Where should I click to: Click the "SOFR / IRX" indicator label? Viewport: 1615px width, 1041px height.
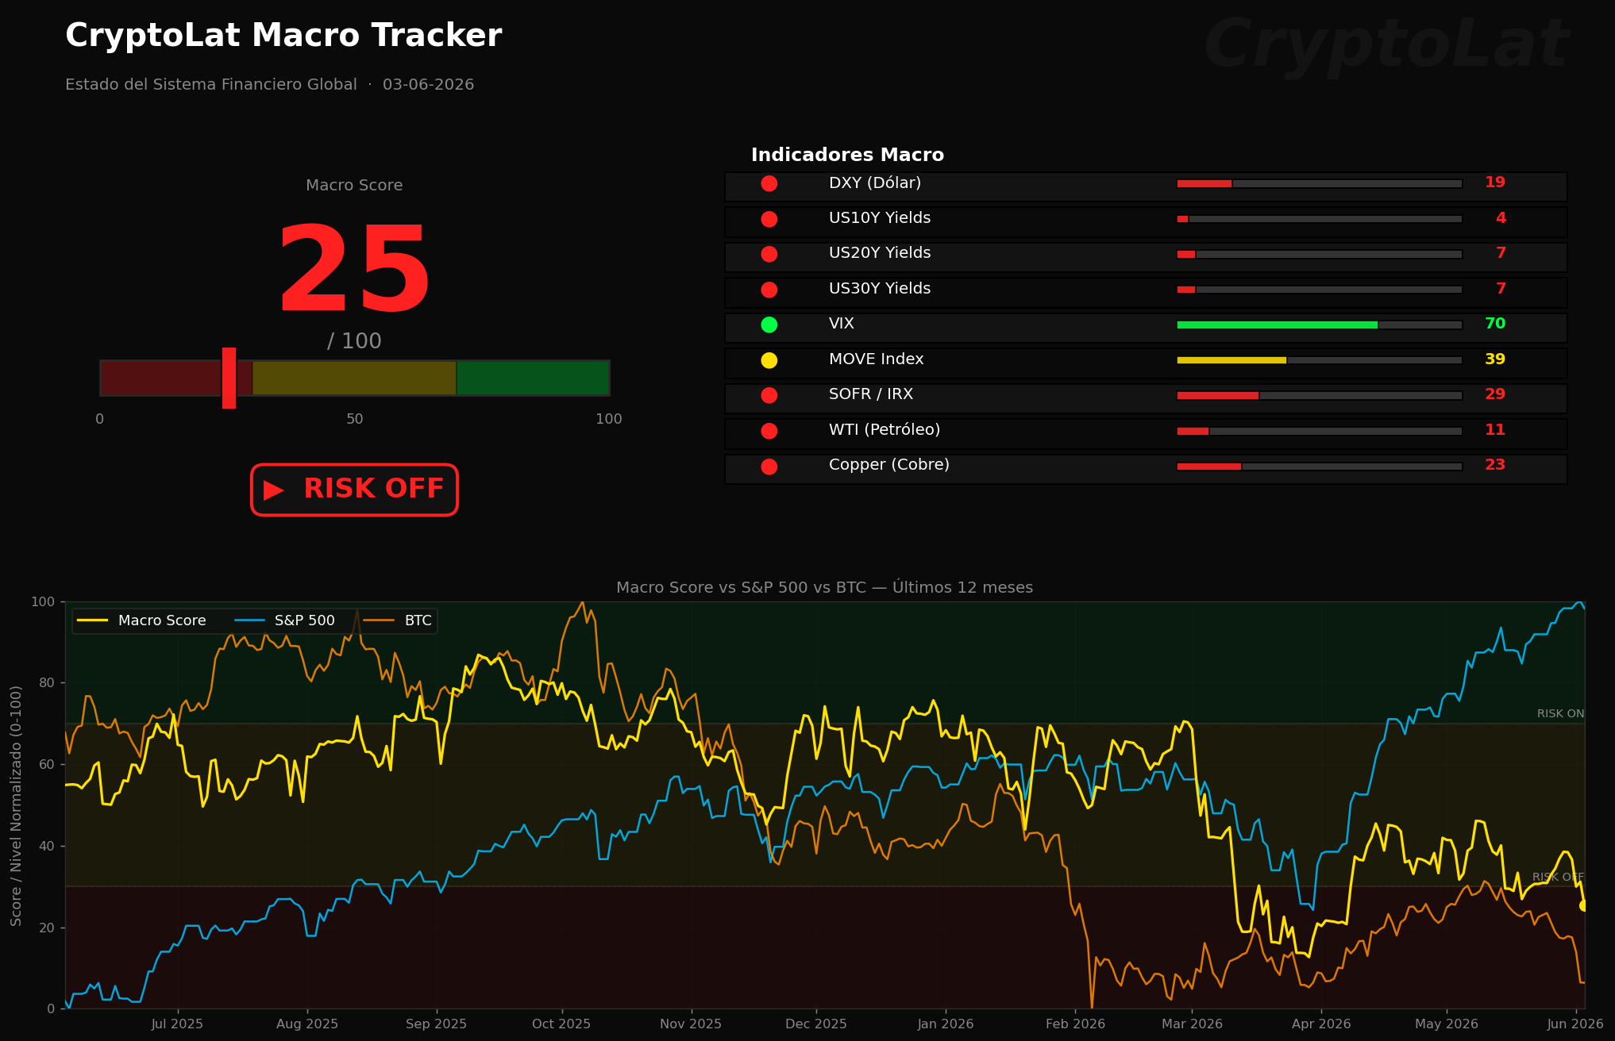[871, 394]
